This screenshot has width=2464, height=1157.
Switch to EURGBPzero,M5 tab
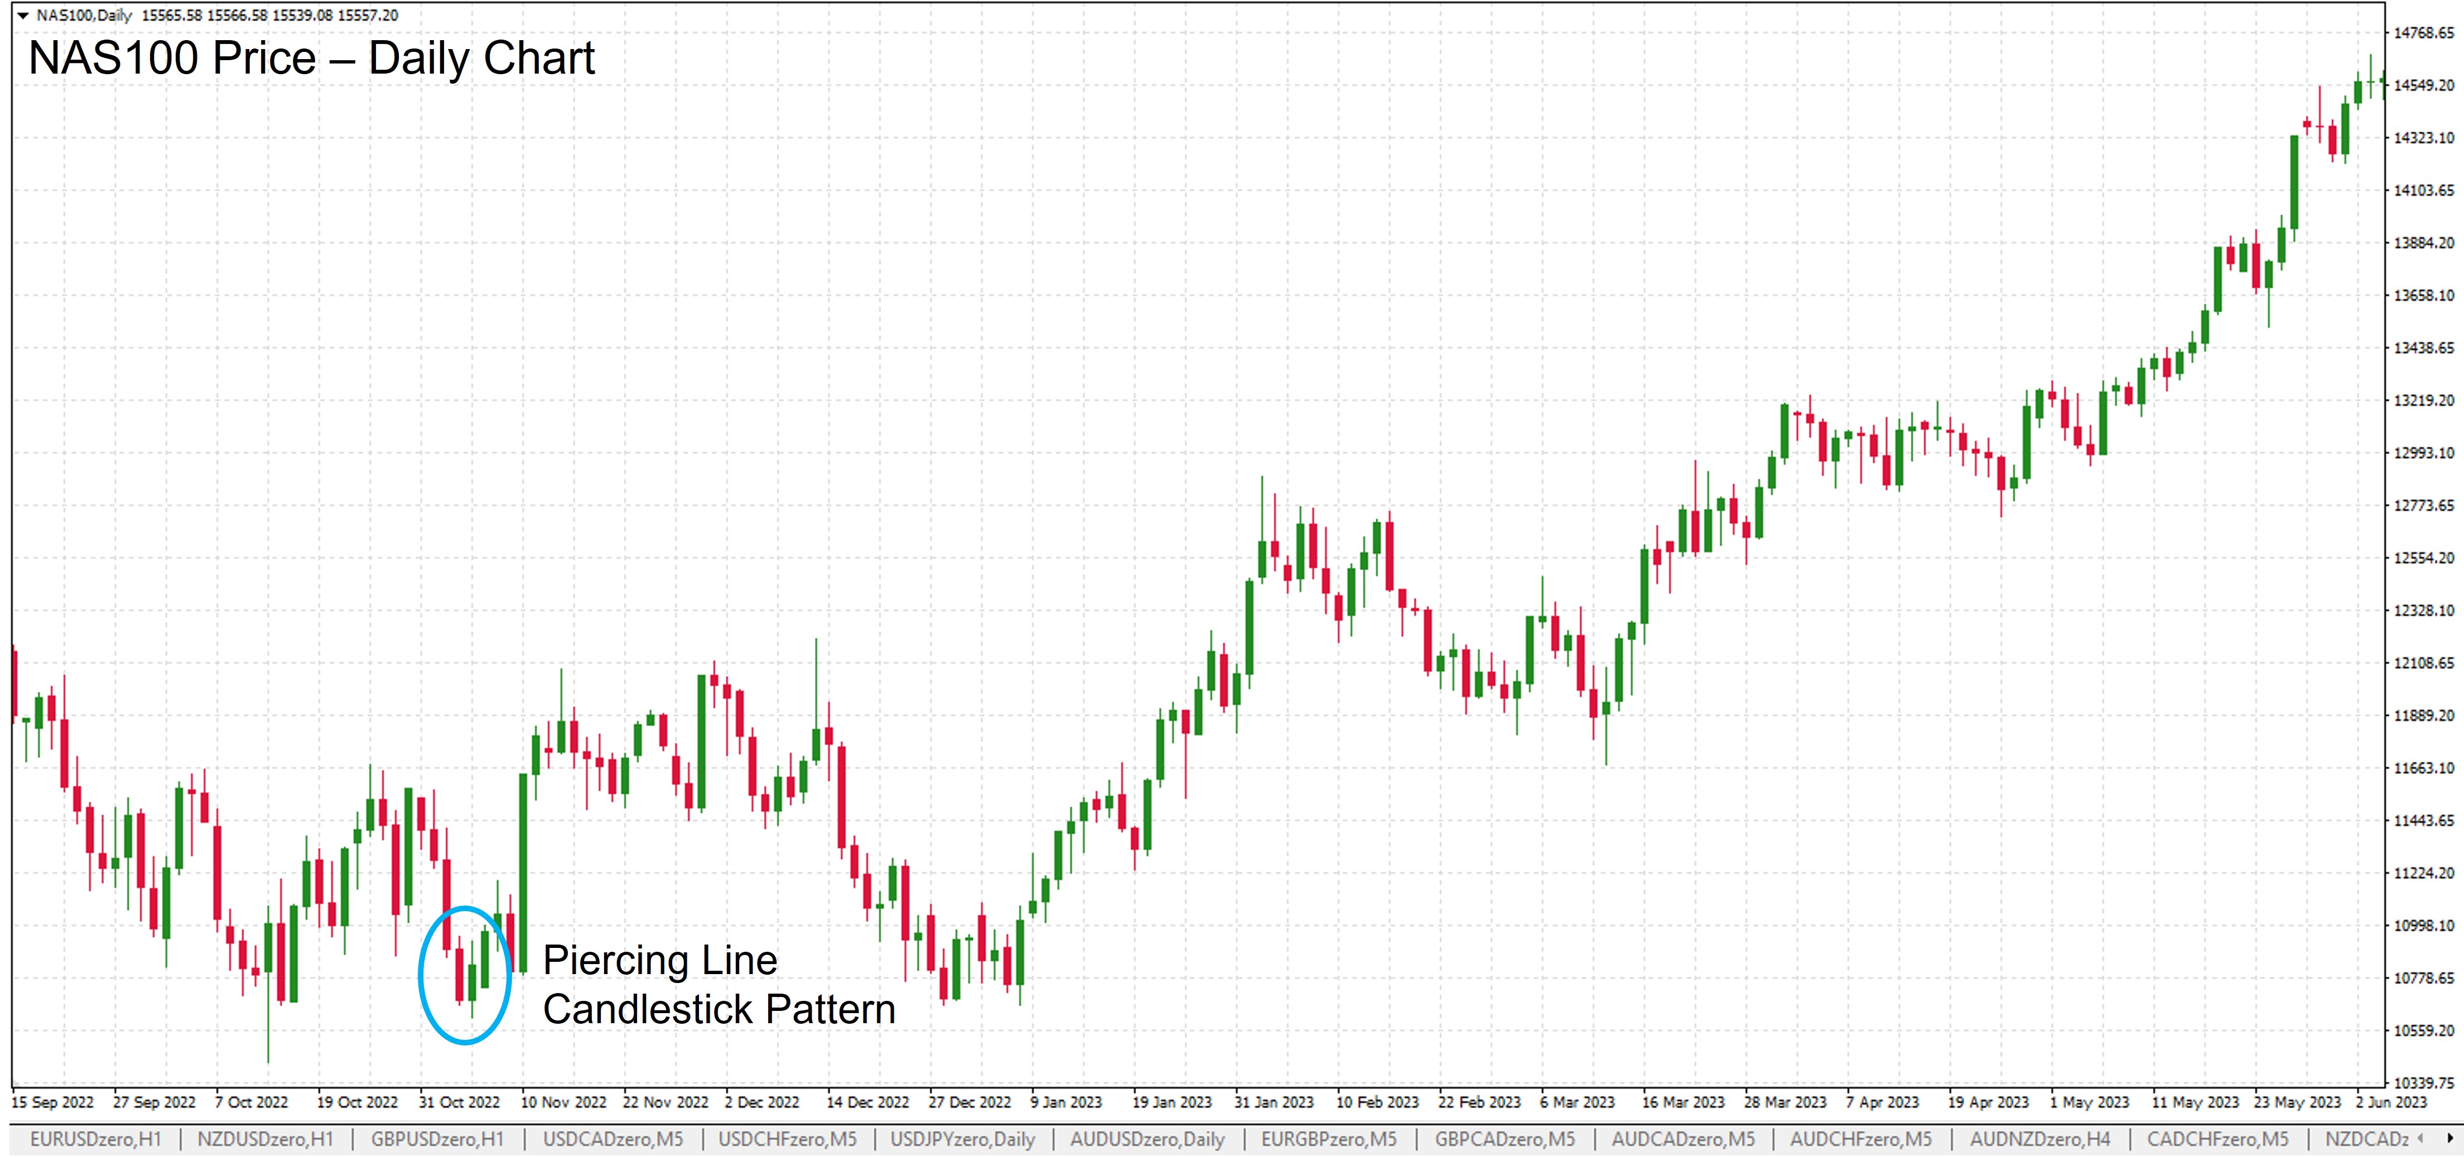[x=1329, y=1139]
